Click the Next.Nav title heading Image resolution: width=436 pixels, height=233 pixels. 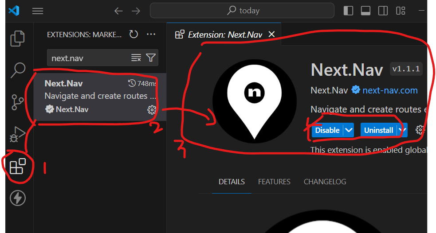click(x=347, y=70)
